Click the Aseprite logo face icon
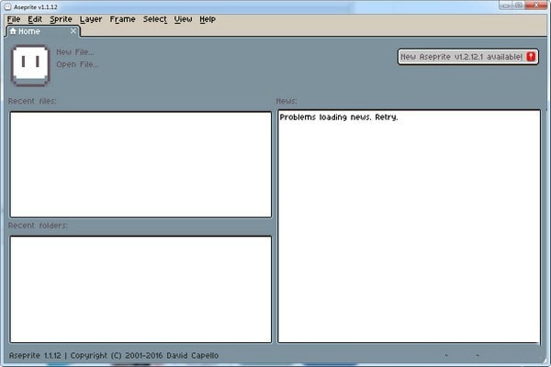Image resolution: width=551 pixels, height=367 pixels. pos(29,63)
